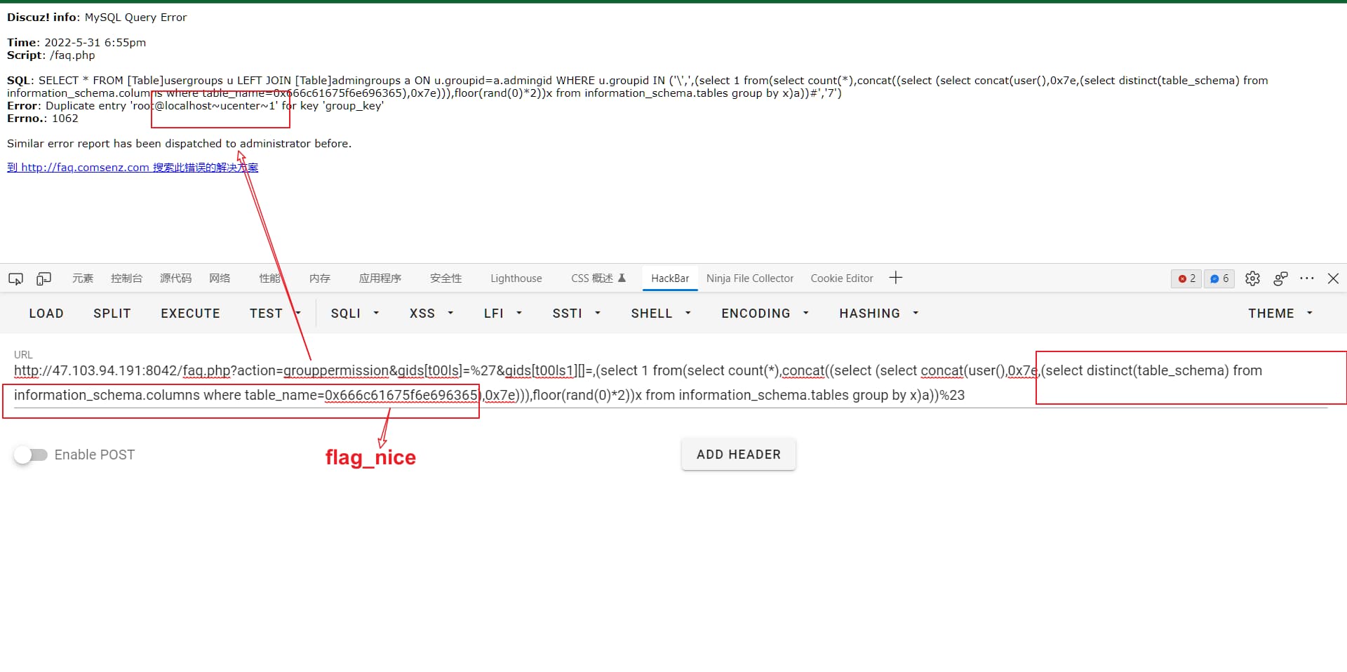Switch to the 控制台 (Console) tab
This screenshot has width=1347, height=672.
[126, 278]
